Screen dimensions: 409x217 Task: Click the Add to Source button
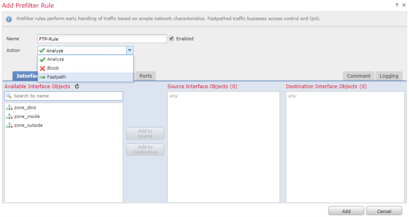[x=145, y=133]
